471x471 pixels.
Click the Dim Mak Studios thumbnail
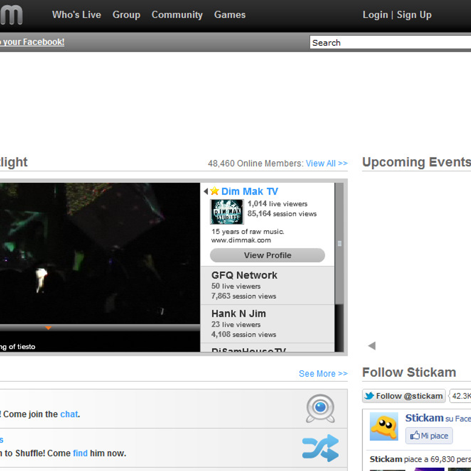coord(227,212)
